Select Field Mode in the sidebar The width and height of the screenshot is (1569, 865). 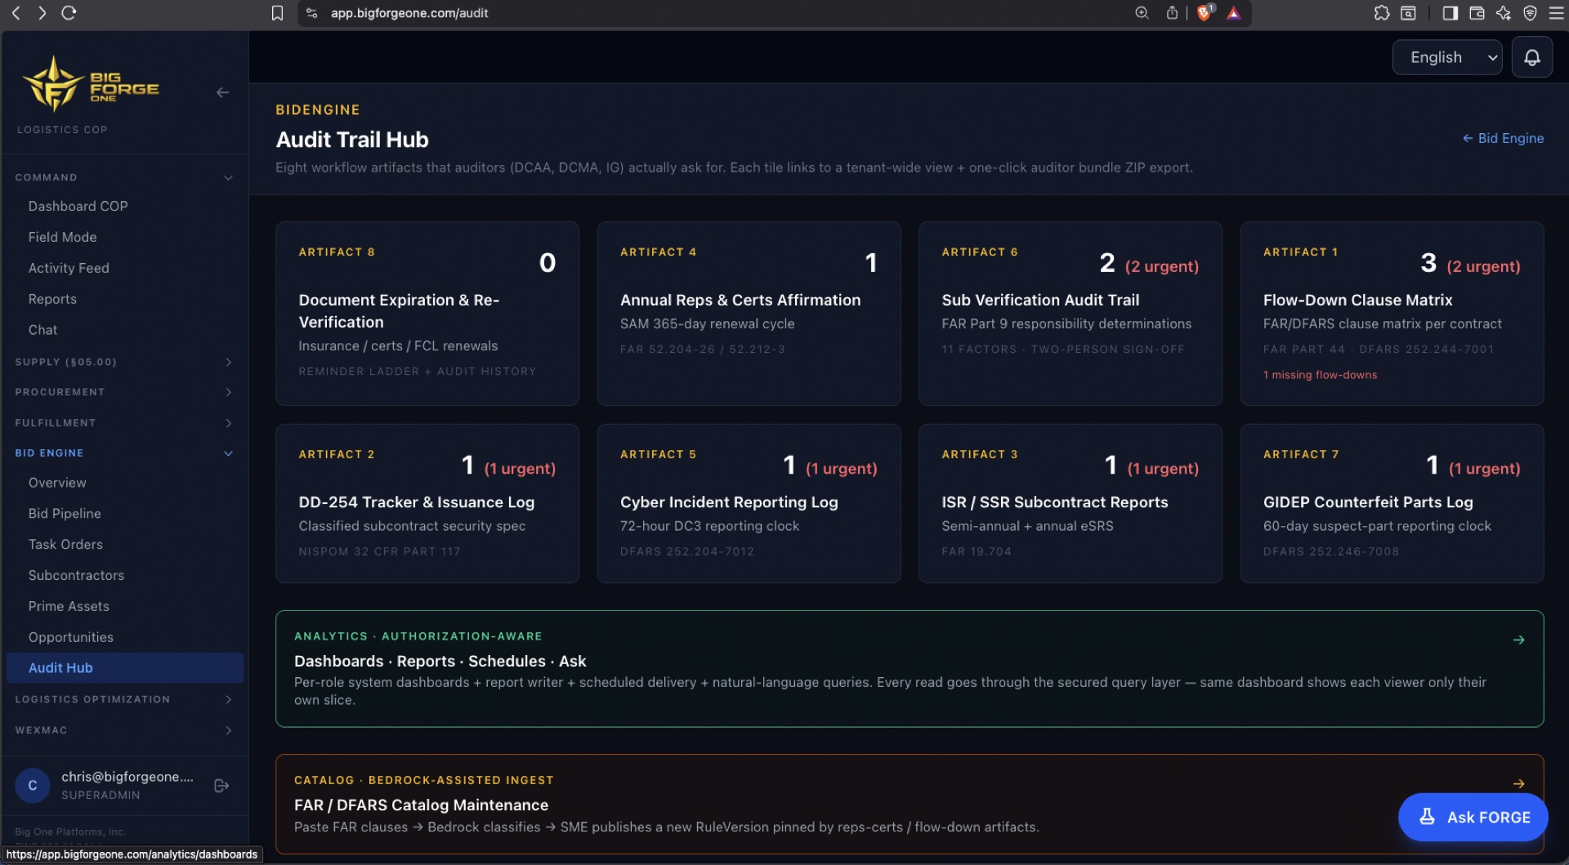[125, 237]
